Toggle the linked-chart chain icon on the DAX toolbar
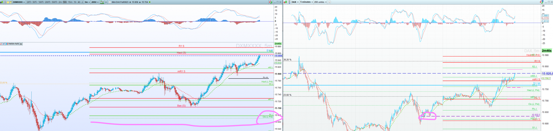This screenshot has width=553, height=131. 289,2
